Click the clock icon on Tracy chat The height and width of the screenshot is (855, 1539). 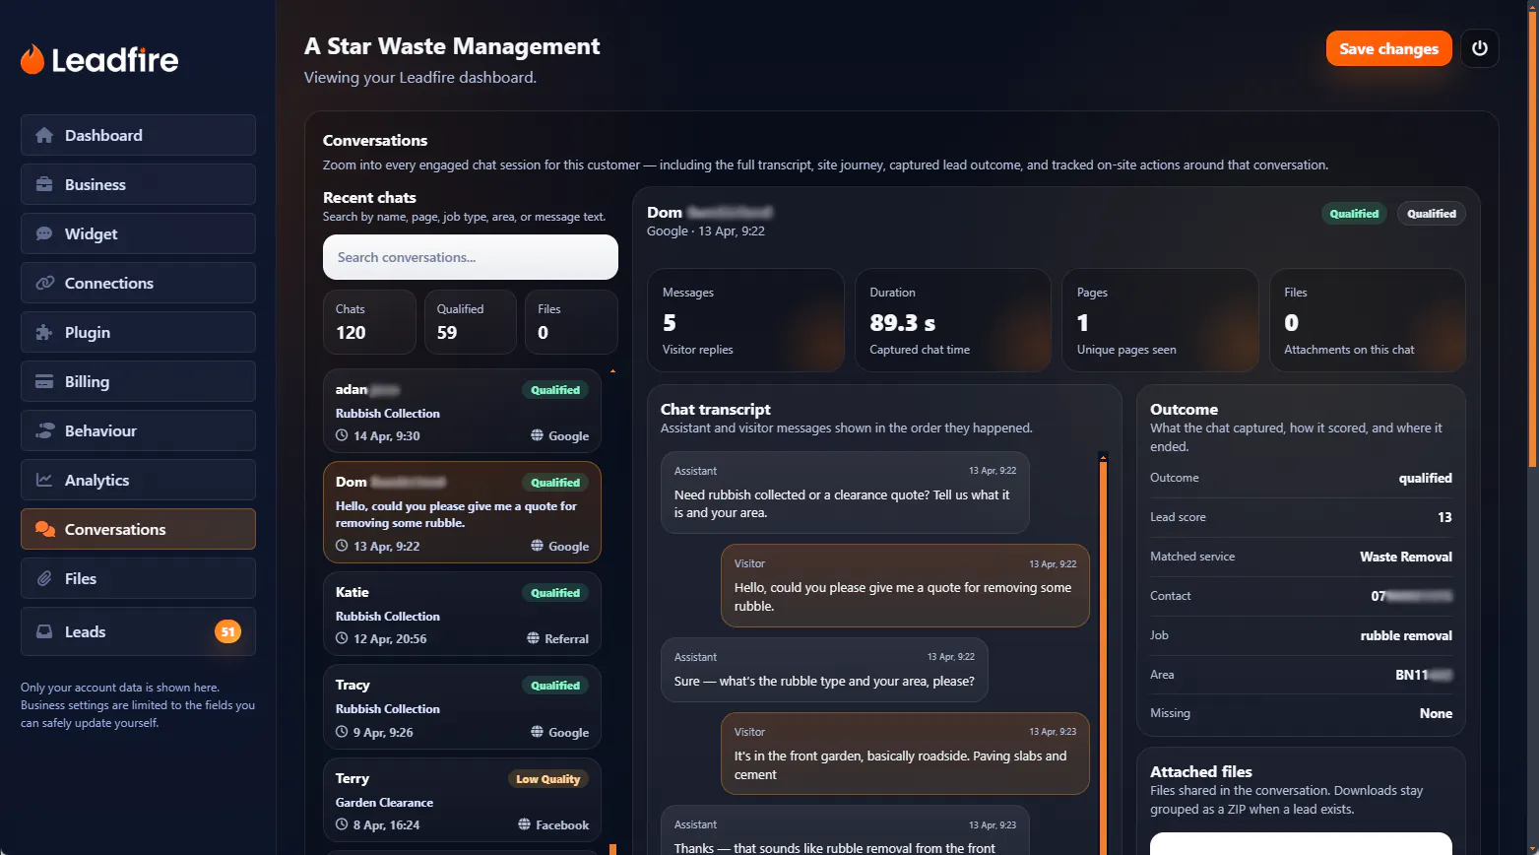342,732
